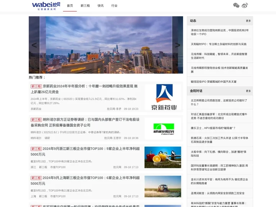Click the 09-18 19:23 timestamp
276x207 pixels.
tap(131, 109)
